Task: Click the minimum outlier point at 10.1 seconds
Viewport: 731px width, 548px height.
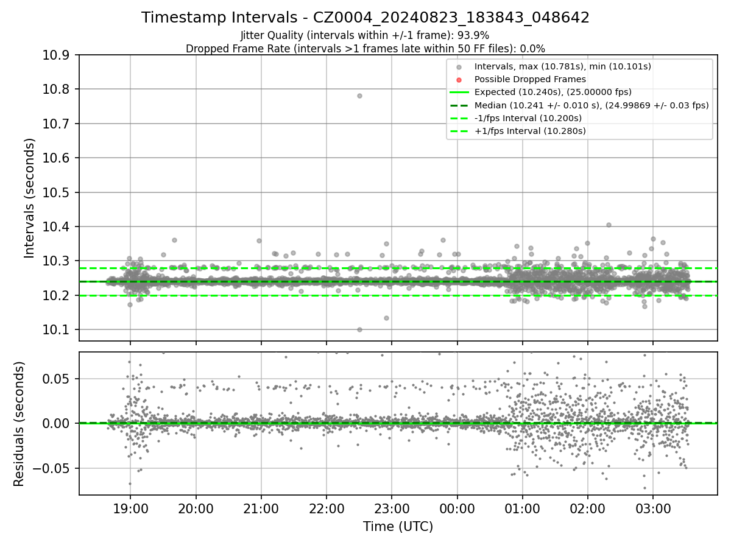Action: click(359, 329)
